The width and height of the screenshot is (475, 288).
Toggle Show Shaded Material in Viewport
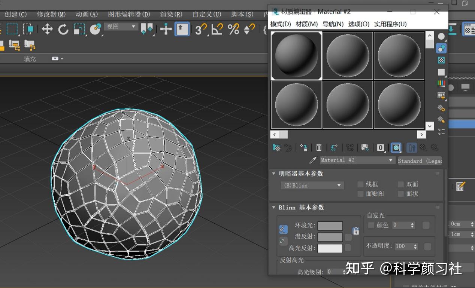[396, 147]
